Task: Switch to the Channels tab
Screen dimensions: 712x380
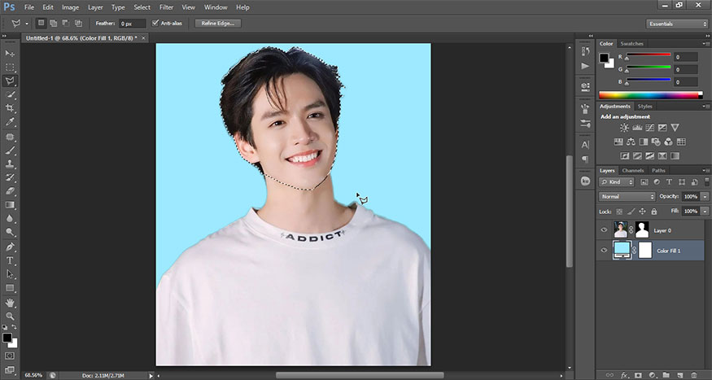Action: (632, 170)
